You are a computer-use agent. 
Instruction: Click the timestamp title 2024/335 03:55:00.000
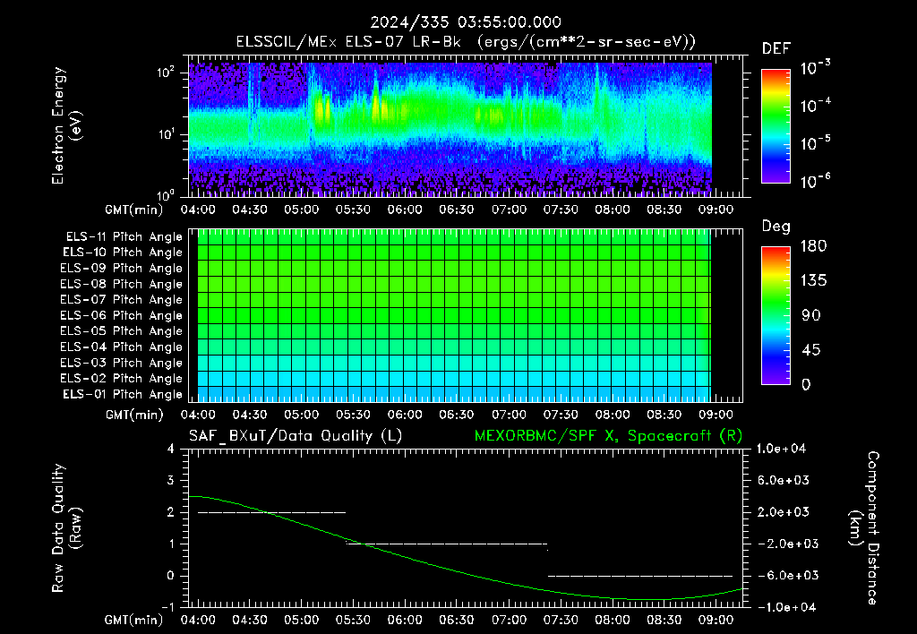click(466, 22)
